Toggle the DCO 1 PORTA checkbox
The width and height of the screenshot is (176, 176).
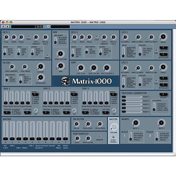48,55
